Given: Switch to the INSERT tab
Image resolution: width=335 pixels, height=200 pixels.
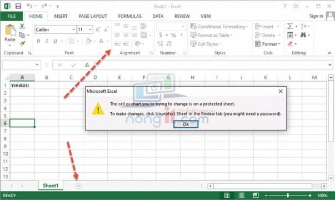Looking at the screenshot, I should [x=61, y=16].
